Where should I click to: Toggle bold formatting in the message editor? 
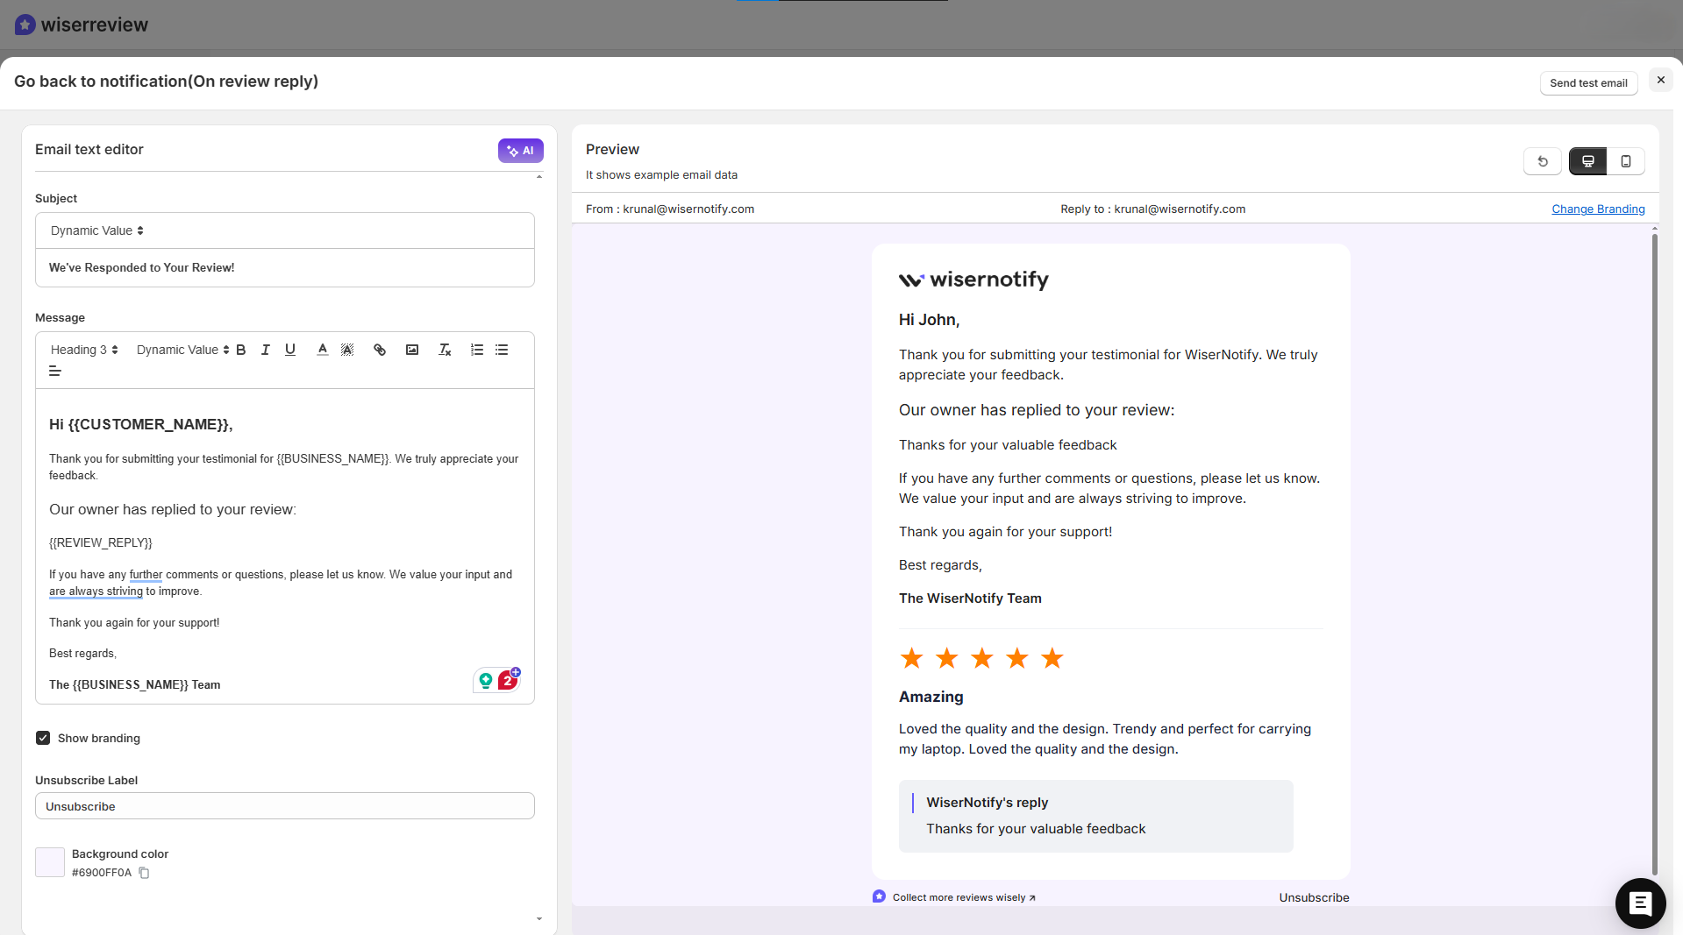(241, 350)
